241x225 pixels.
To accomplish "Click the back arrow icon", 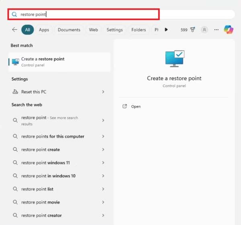I will pos(15,29).
